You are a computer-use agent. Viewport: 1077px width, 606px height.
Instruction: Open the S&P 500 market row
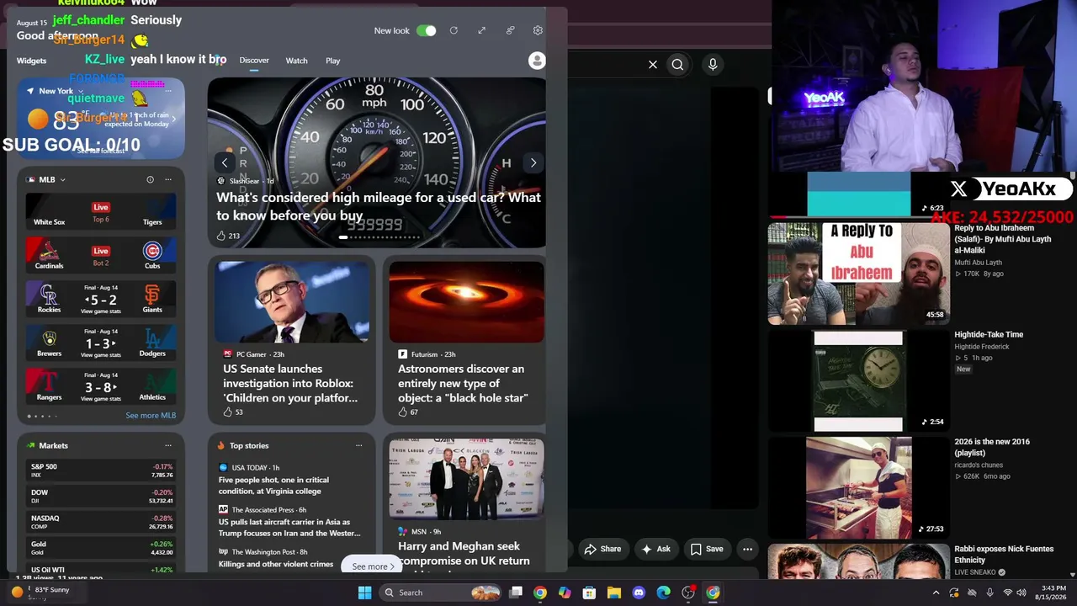101,470
